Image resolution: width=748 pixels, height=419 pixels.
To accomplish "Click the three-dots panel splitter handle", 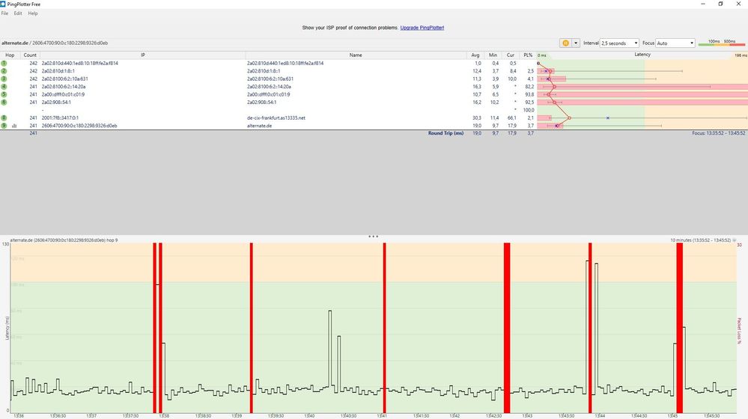I will pos(373,236).
